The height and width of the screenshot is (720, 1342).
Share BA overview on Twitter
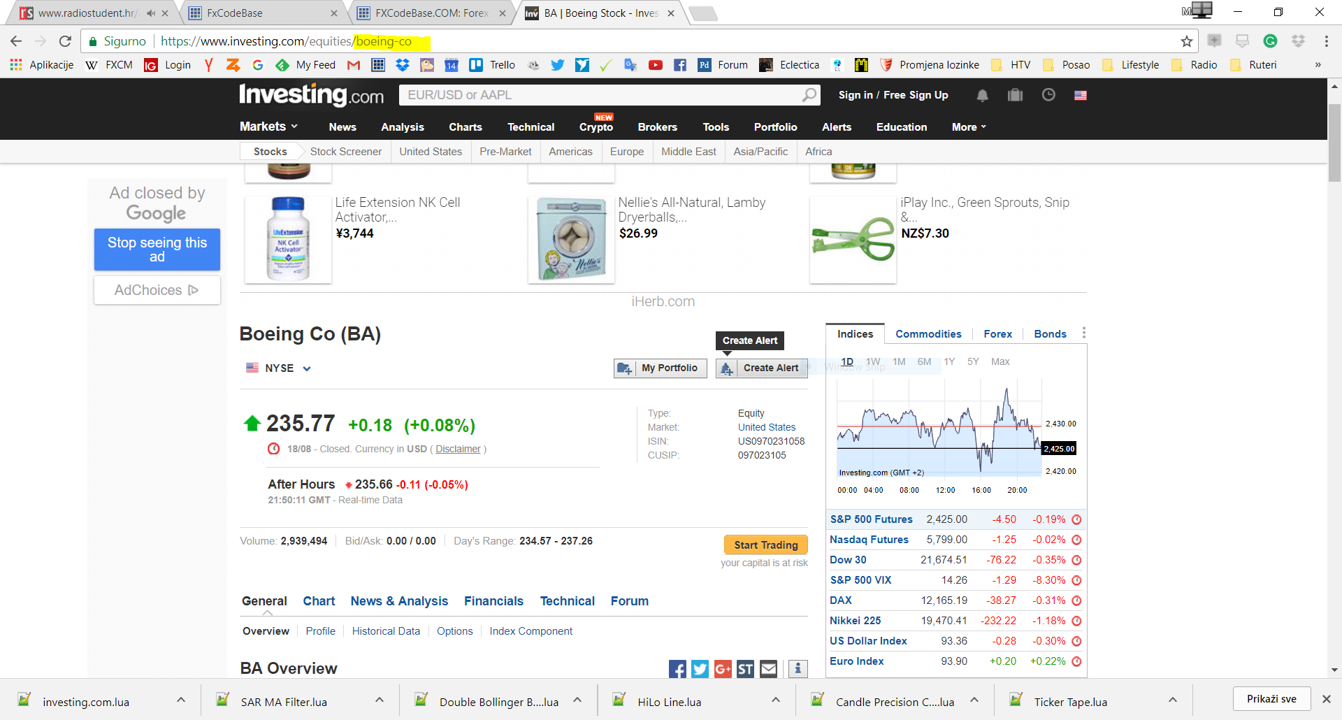tap(700, 669)
